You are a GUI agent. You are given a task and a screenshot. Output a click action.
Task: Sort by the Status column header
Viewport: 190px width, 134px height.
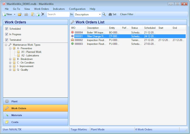click(x=136, y=28)
